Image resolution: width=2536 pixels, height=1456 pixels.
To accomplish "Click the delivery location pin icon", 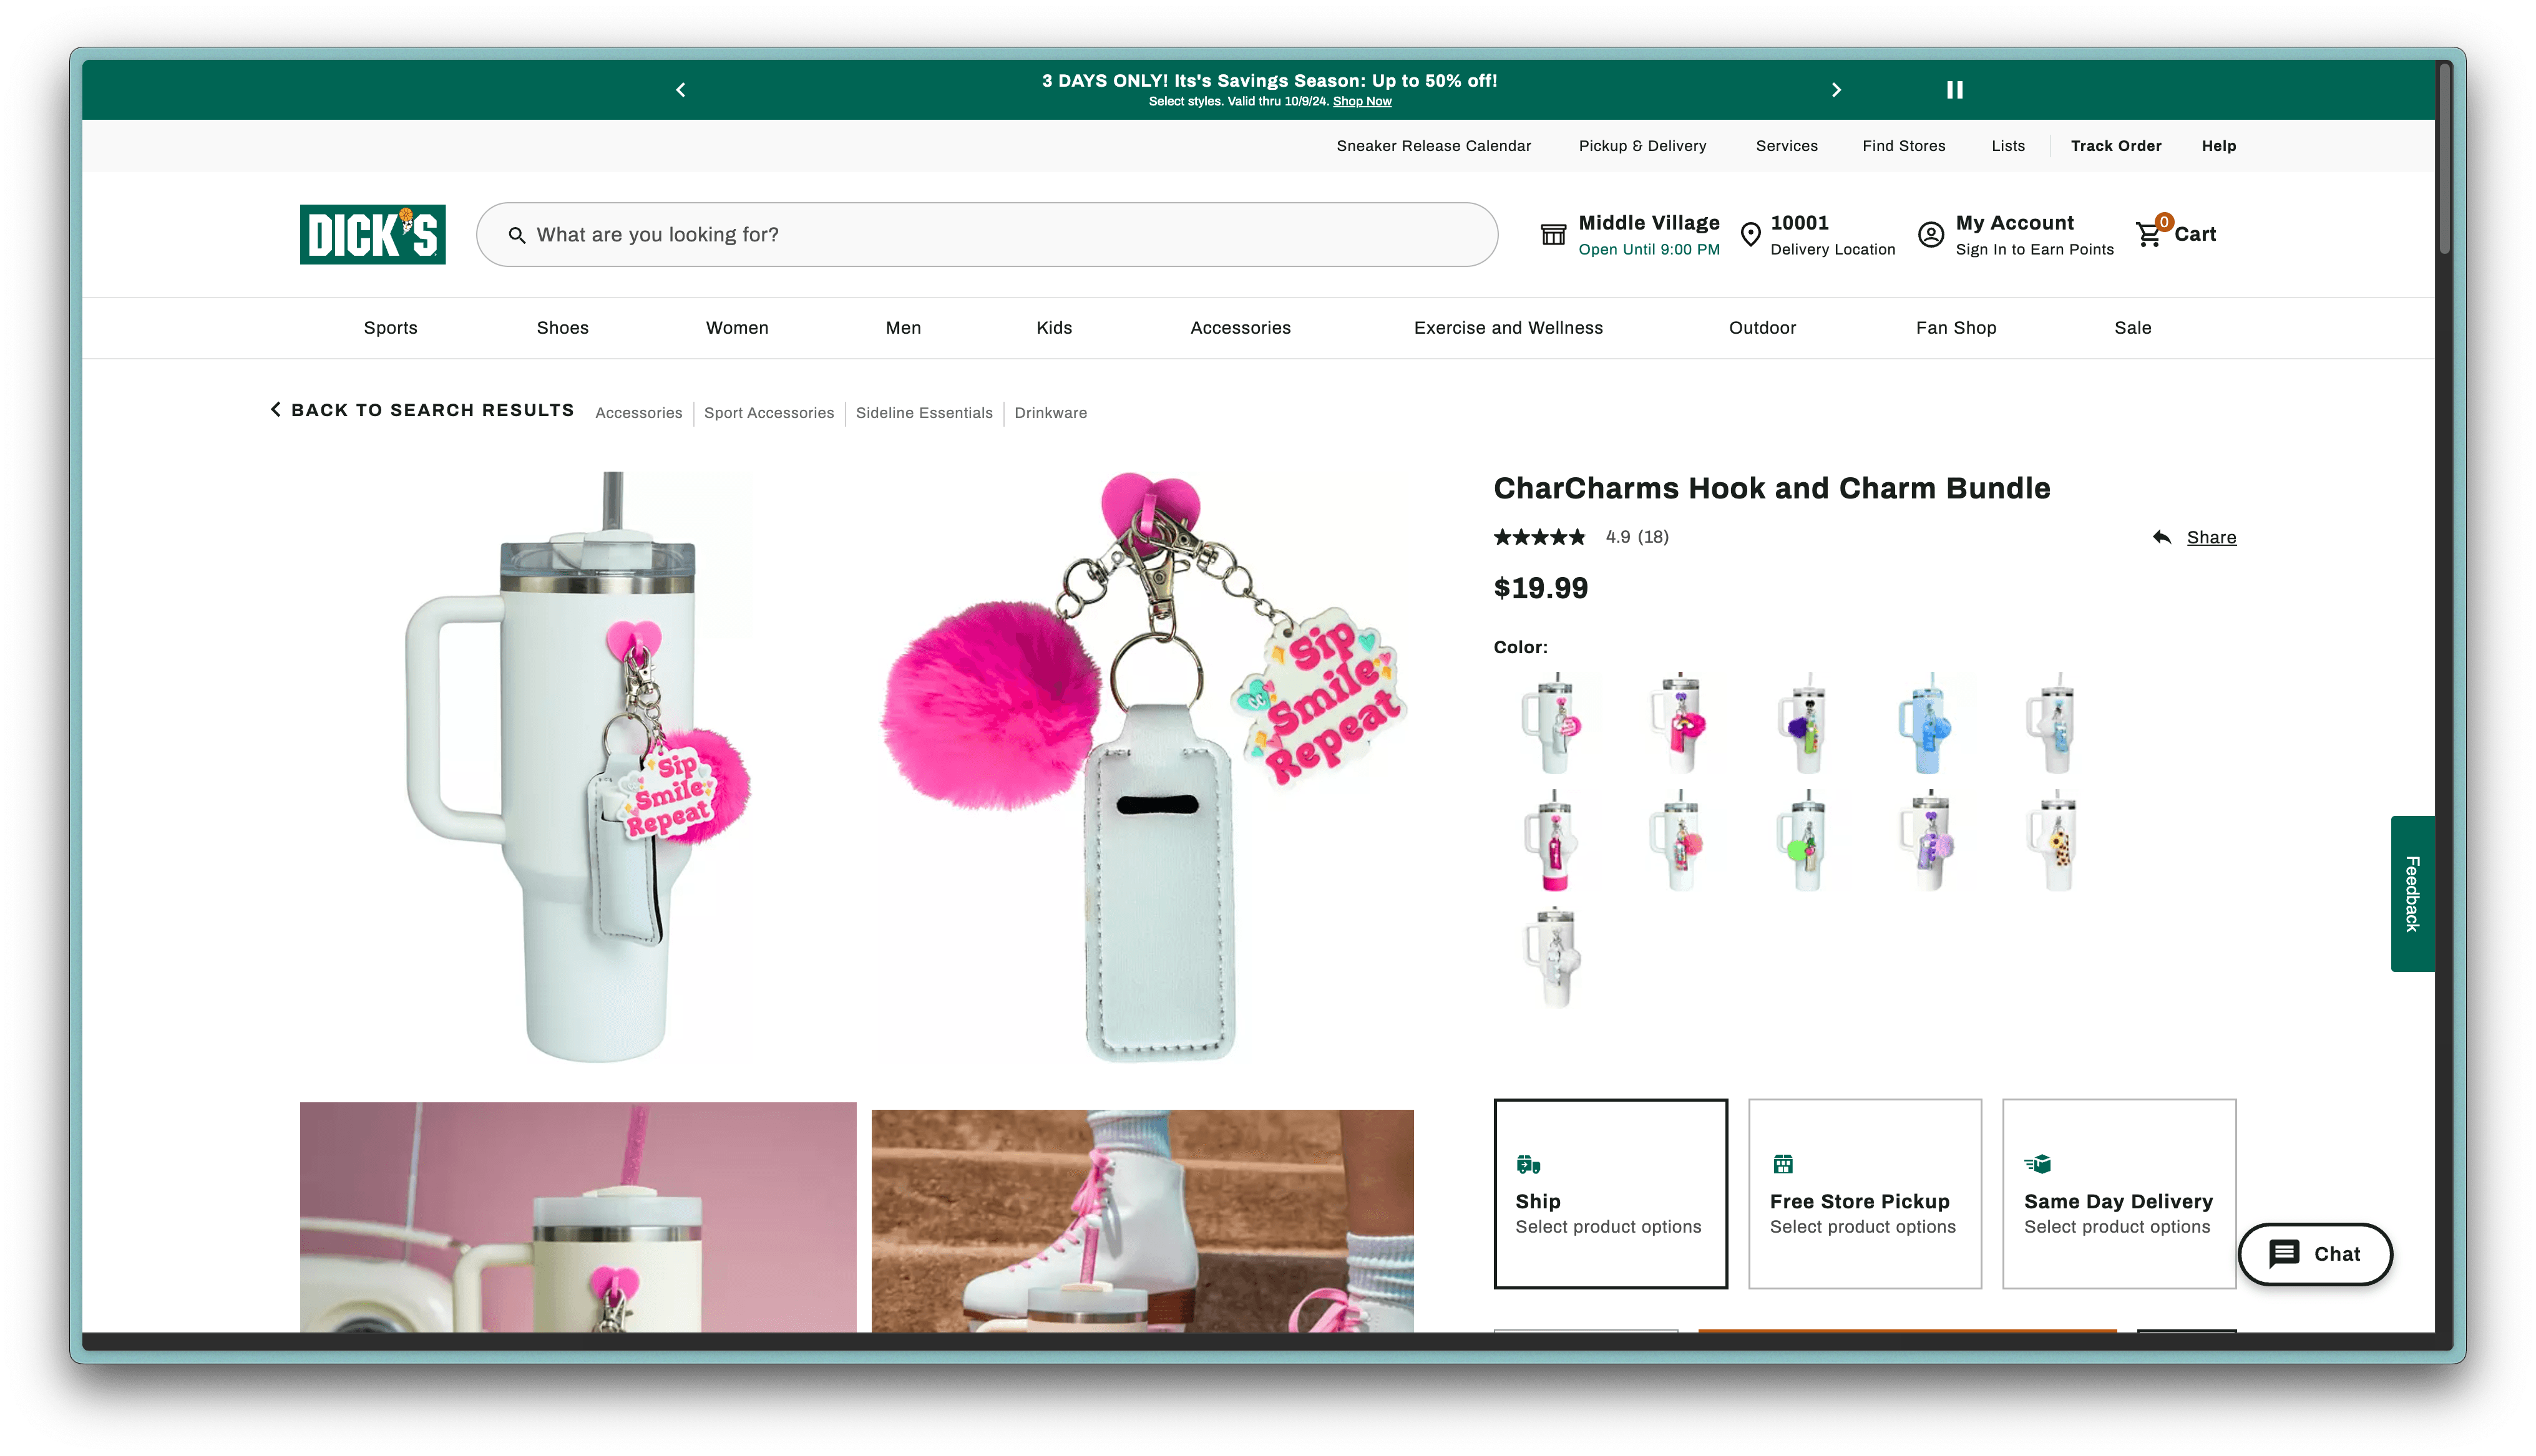I will pyautogui.click(x=1750, y=234).
